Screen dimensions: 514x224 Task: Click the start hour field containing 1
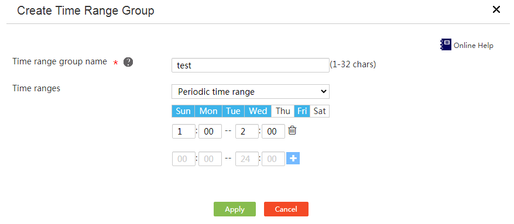(x=184, y=132)
